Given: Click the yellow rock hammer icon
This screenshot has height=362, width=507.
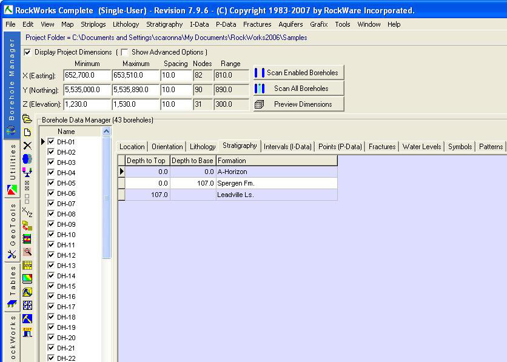Looking at the screenshot, I should point(27,319).
